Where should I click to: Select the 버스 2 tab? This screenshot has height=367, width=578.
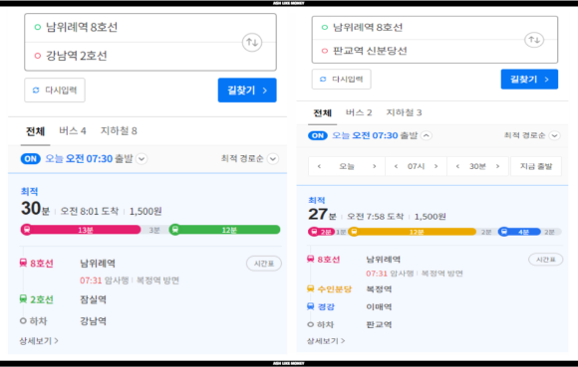[359, 112]
